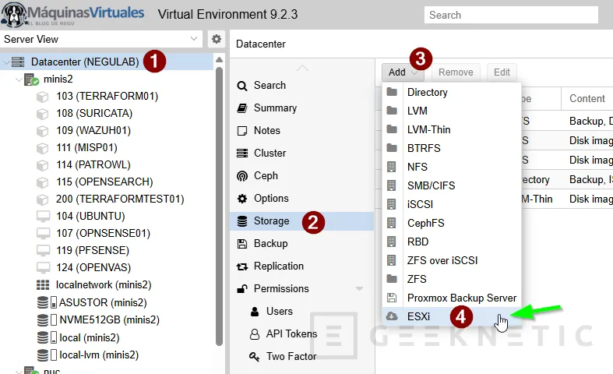This screenshot has height=374, width=613.
Task: Select local-lvm (minis2) storage
Action: pos(99,355)
